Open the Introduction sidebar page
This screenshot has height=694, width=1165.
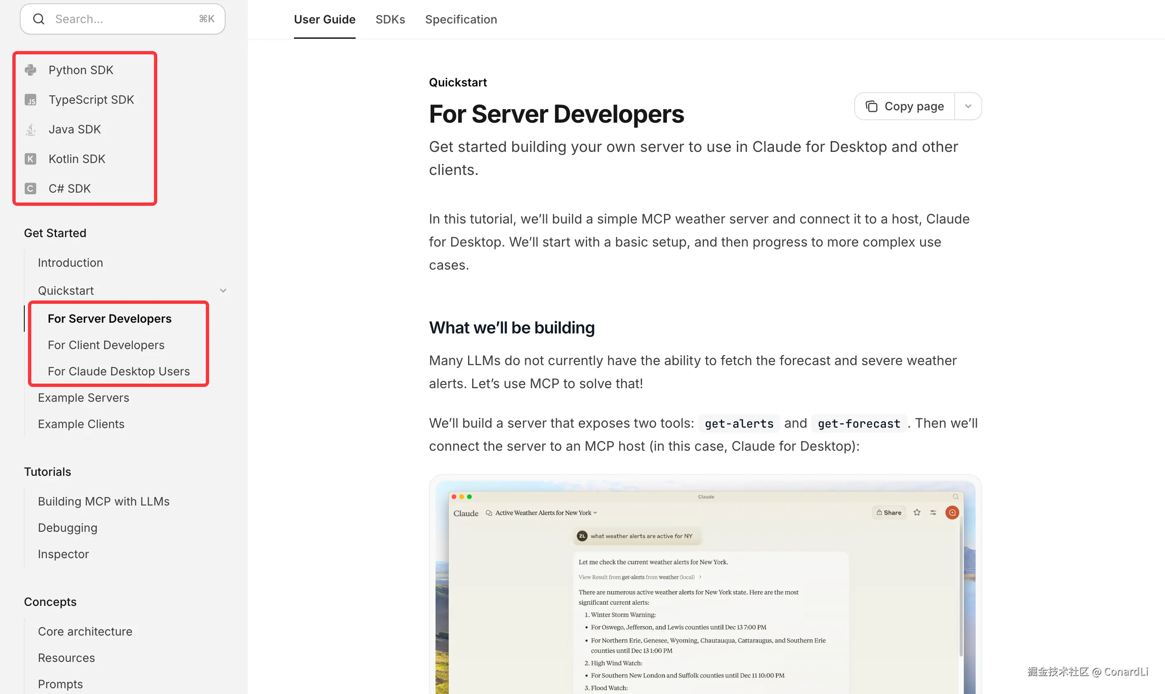(x=70, y=263)
